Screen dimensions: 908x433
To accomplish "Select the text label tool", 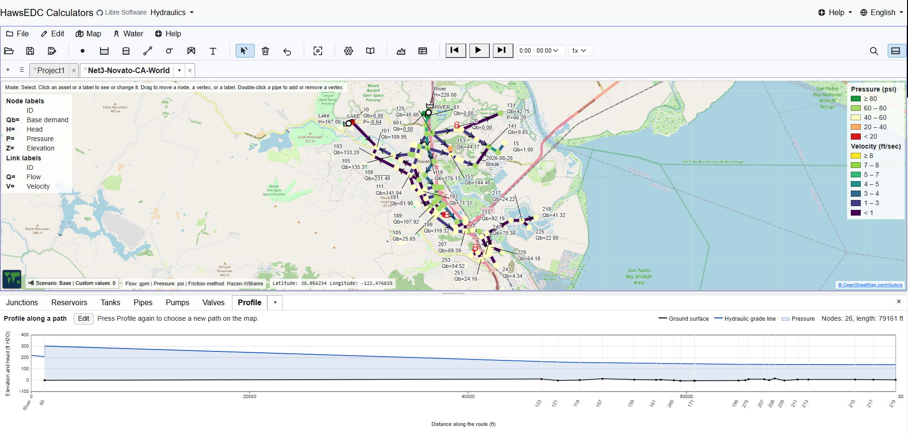I will [213, 51].
